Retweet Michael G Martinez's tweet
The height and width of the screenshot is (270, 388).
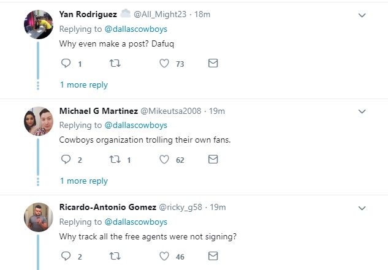click(115, 159)
